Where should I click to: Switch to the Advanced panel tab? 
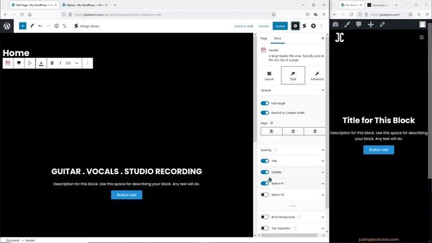[x=317, y=75]
